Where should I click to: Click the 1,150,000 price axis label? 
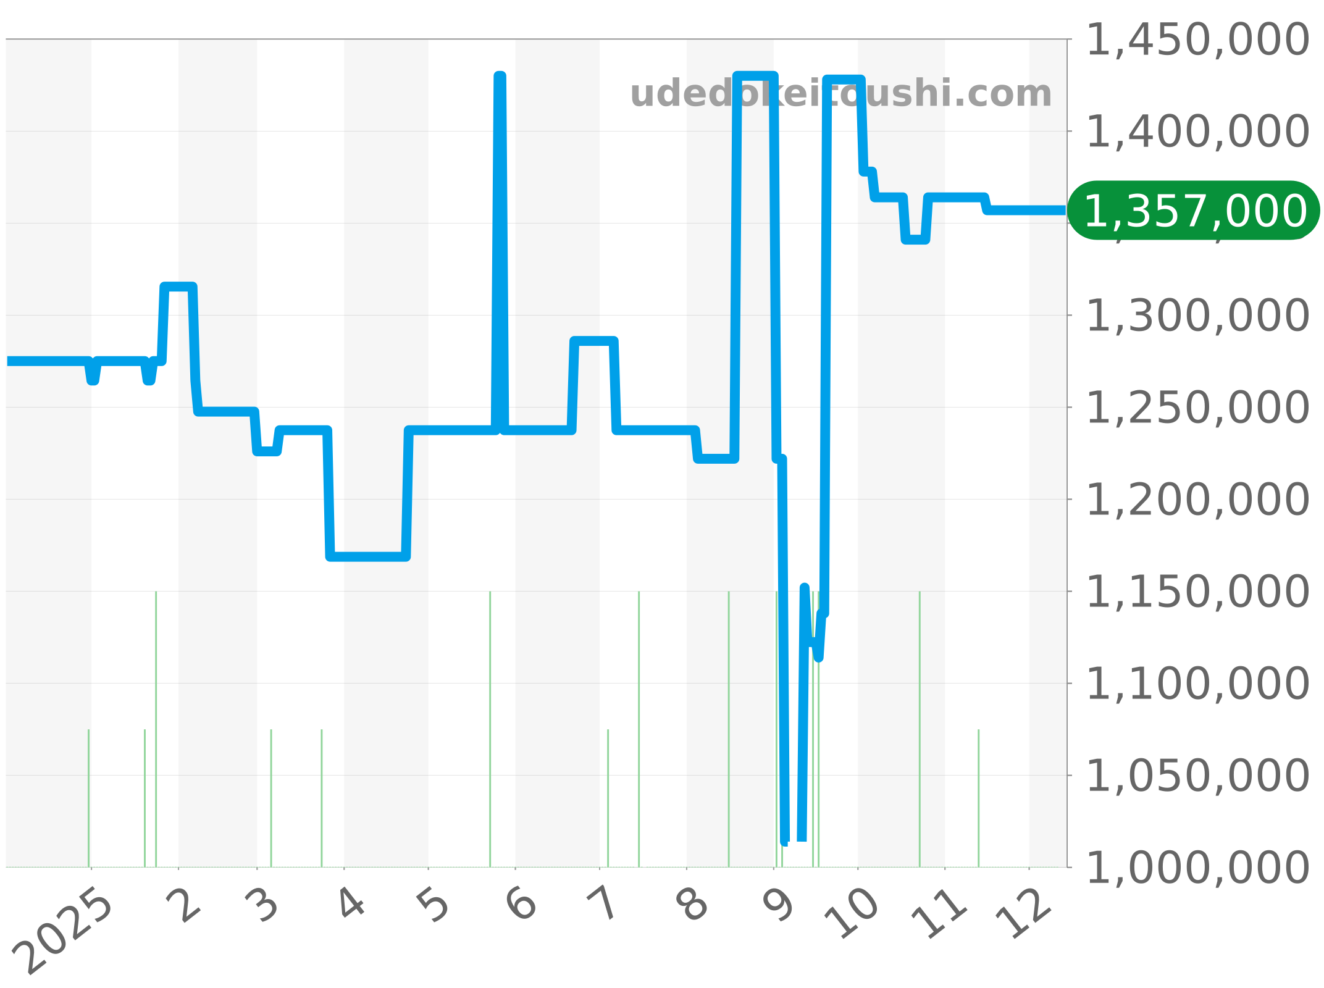coord(1197,592)
